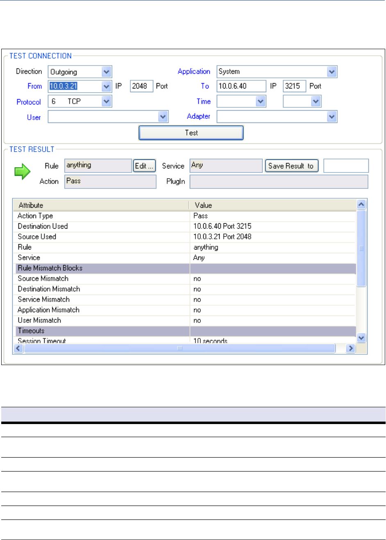Click the results list scroll up arrow
Image resolution: width=386 pixels, height=540 pixels.
pyautogui.click(x=361, y=204)
